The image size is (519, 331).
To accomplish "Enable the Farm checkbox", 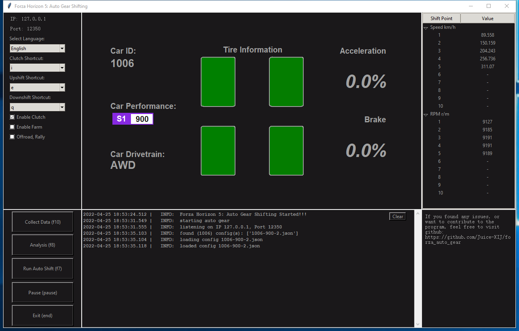I will [x=12, y=127].
